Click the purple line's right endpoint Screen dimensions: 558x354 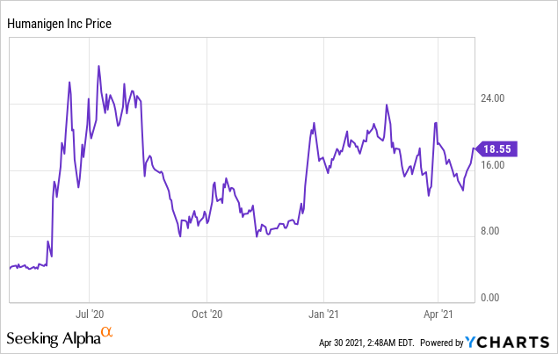[475, 148]
